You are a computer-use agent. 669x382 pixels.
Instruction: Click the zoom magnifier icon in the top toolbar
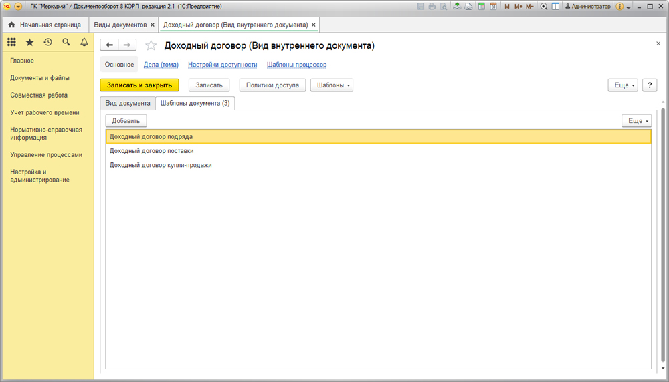click(544, 6)
